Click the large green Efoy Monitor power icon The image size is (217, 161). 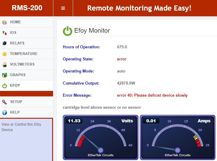[x=67, y=31]
